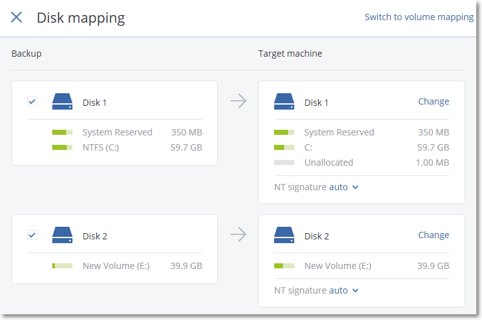Click System Reserved usage bar in Backup
The image size is (482, 320).
(62, 132)
